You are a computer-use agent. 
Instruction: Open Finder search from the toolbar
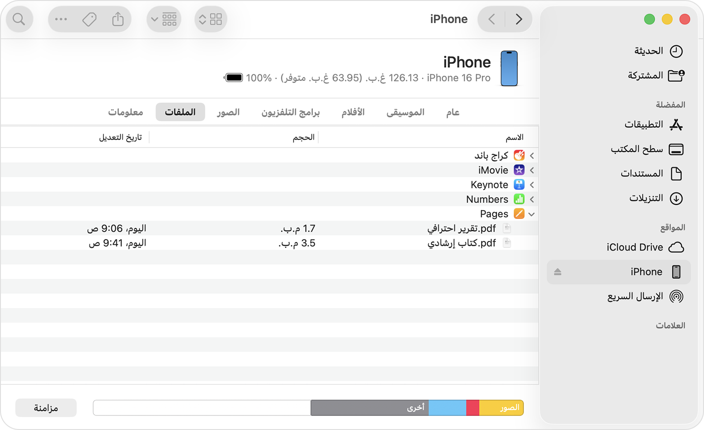pos(19,19)
